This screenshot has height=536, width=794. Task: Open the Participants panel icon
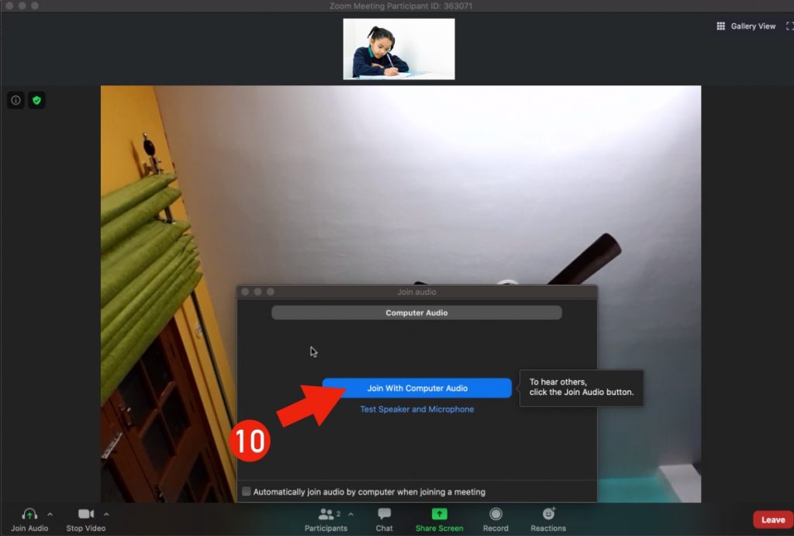325,514
